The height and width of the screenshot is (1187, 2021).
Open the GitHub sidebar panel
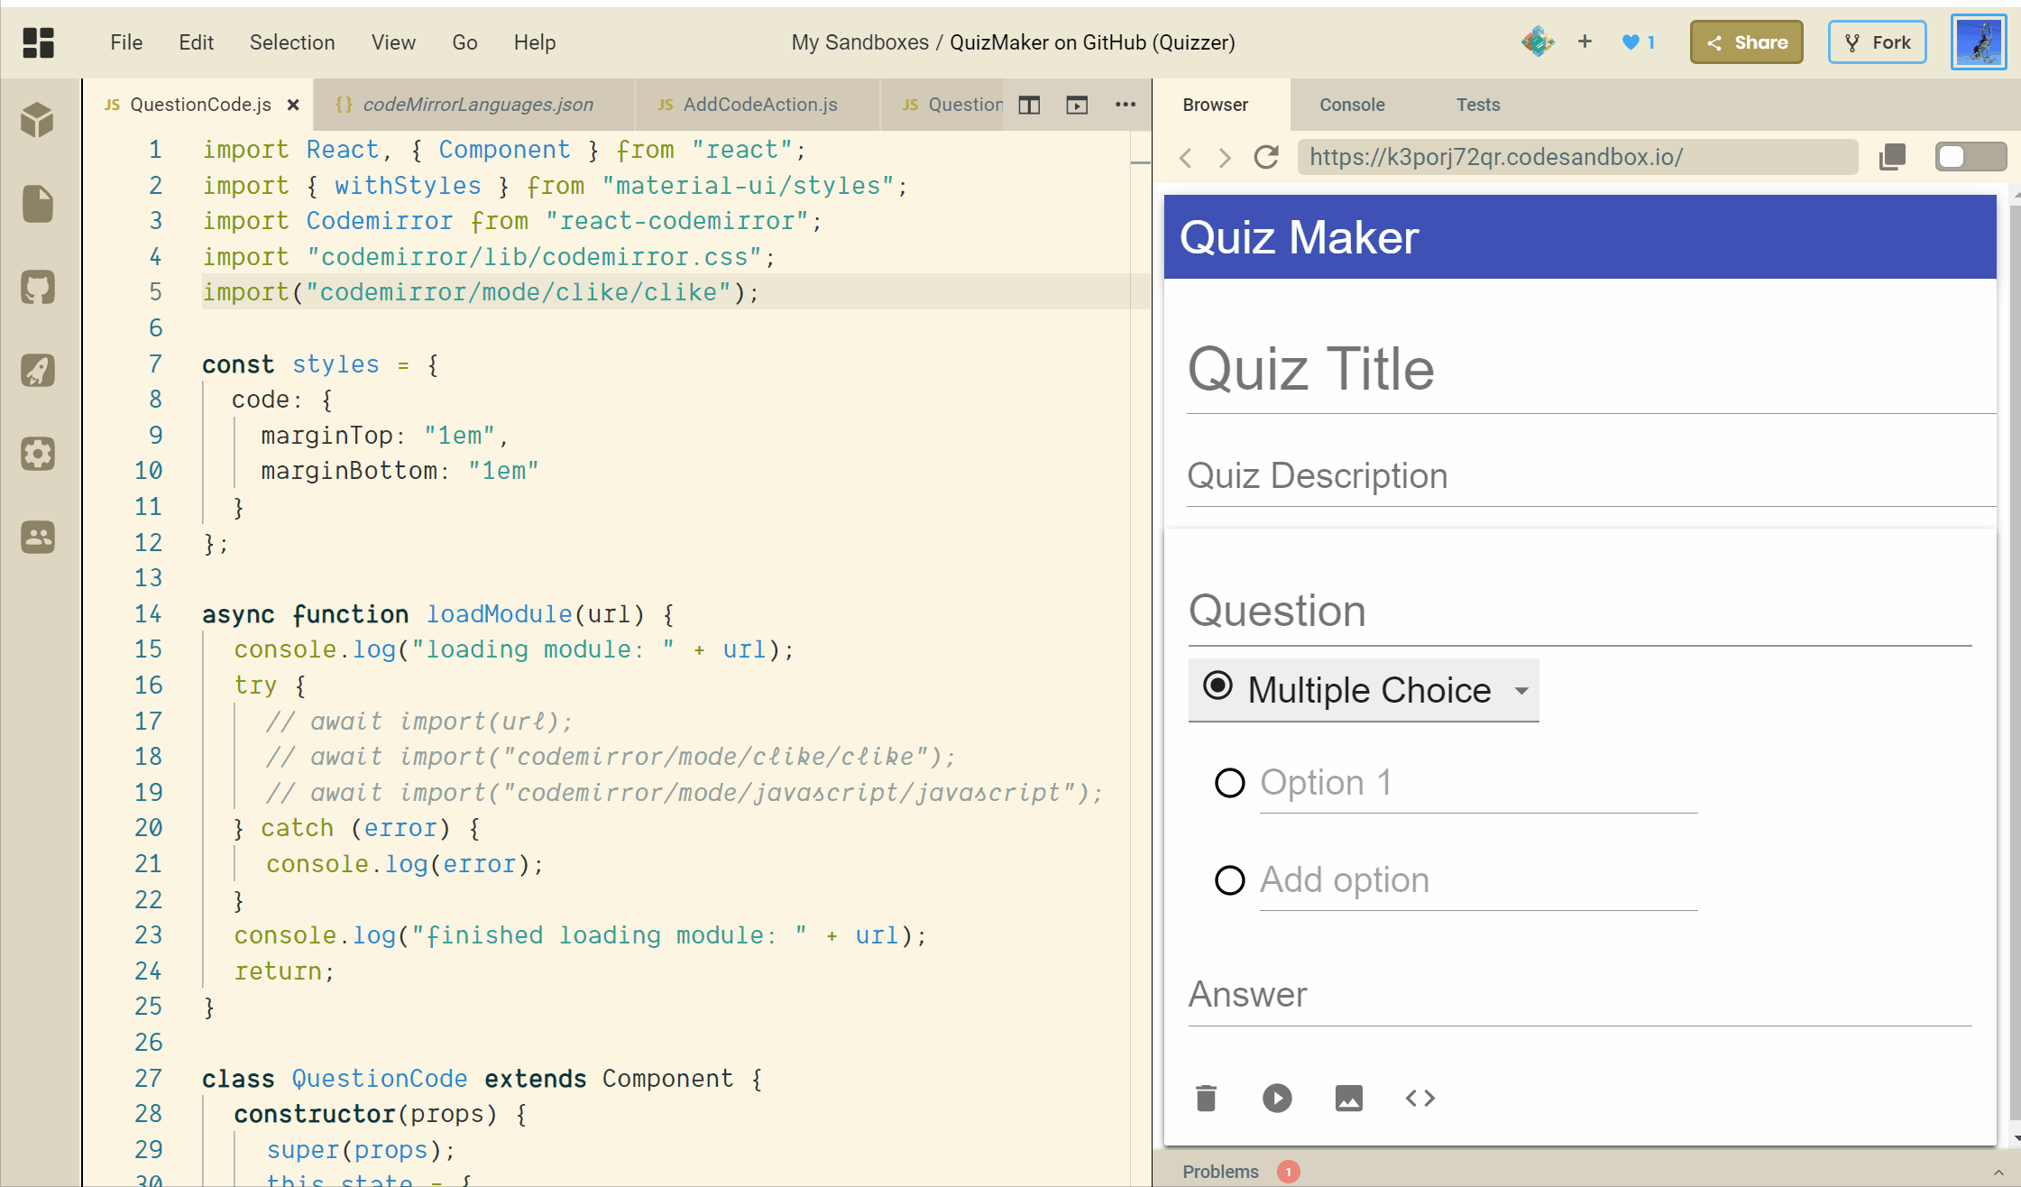pos(38,287)
